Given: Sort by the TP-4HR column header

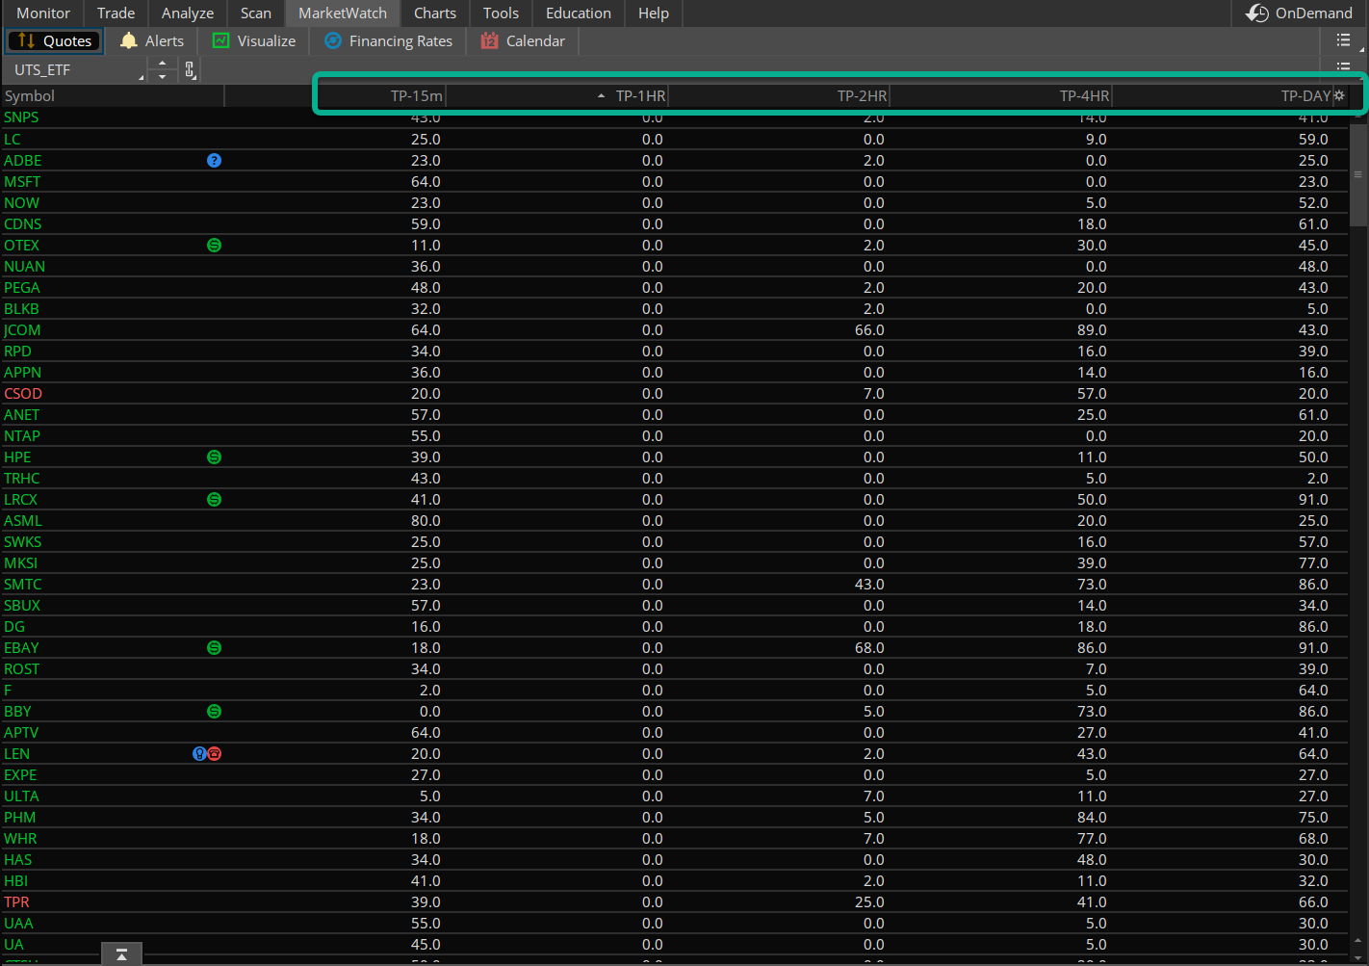Looking at the screenshot, I should click(x=1001, y=96).
